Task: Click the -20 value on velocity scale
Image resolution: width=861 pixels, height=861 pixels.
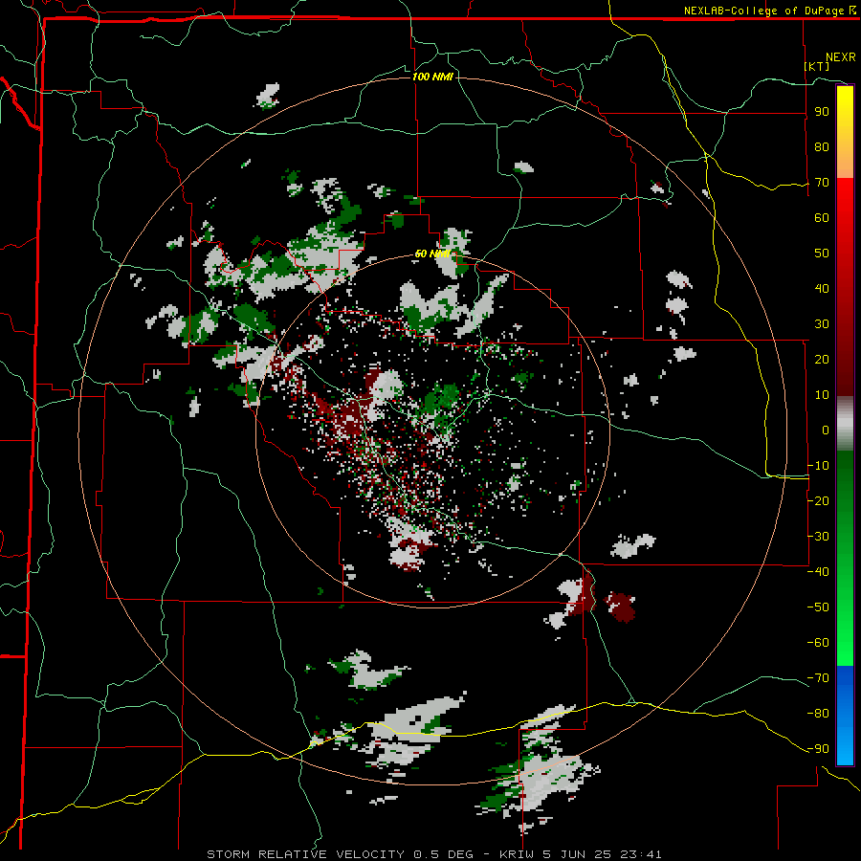Action: point(818,500)
